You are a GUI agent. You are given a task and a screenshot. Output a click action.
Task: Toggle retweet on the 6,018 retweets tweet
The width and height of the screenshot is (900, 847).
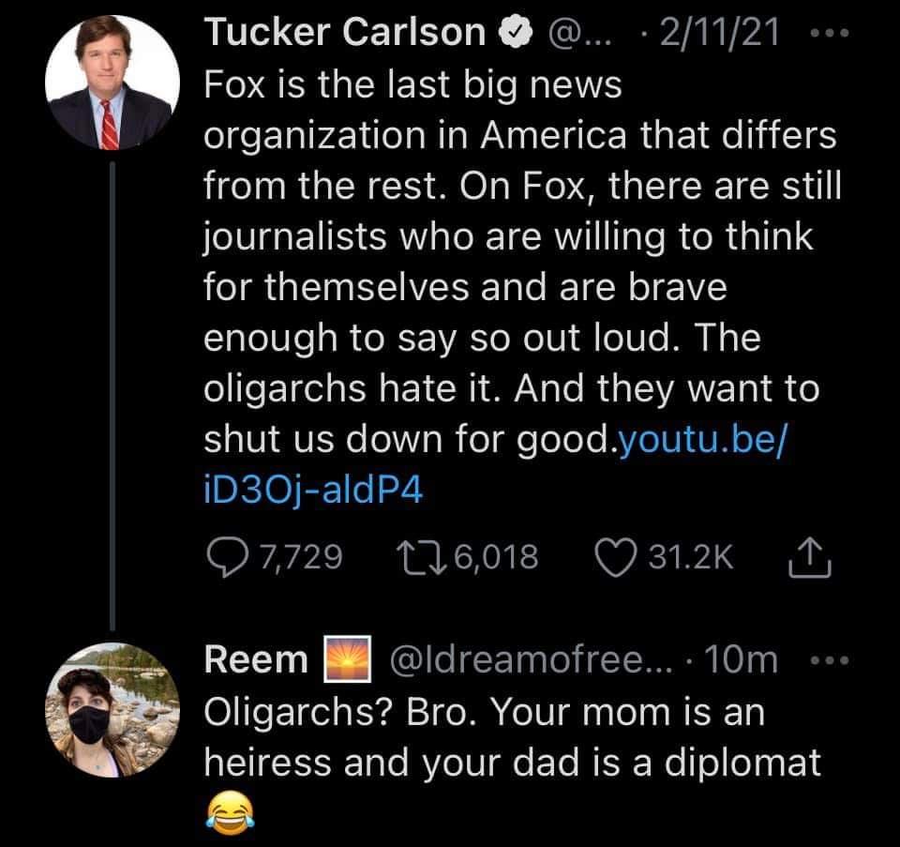coord(409,558)
